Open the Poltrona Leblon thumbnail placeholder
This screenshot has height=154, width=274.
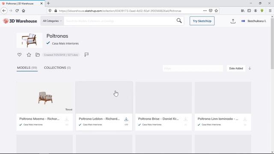pos(104,98)
